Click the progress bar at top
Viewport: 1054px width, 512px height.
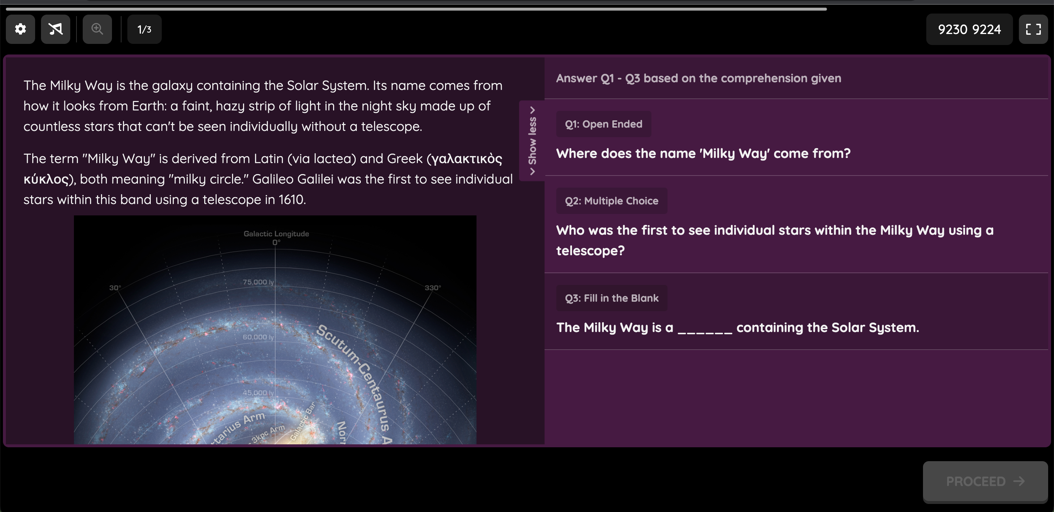(416, 8)
